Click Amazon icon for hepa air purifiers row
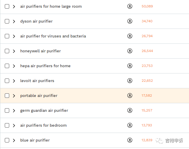This screenshot has width=189, height=149. pyautogui.click(x=130, y=66)
